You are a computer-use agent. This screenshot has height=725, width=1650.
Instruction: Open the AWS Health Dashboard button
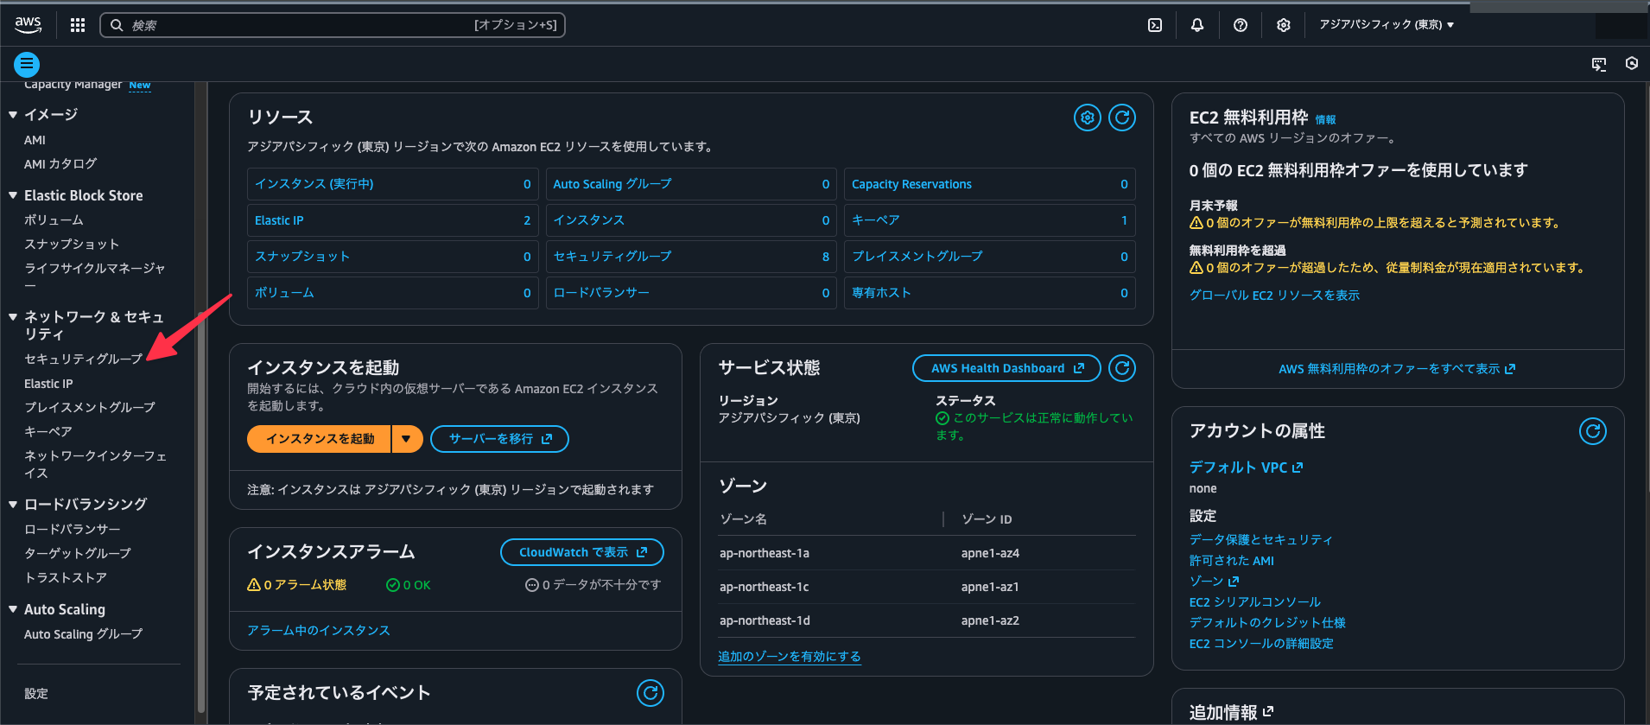pos(1006,368)
